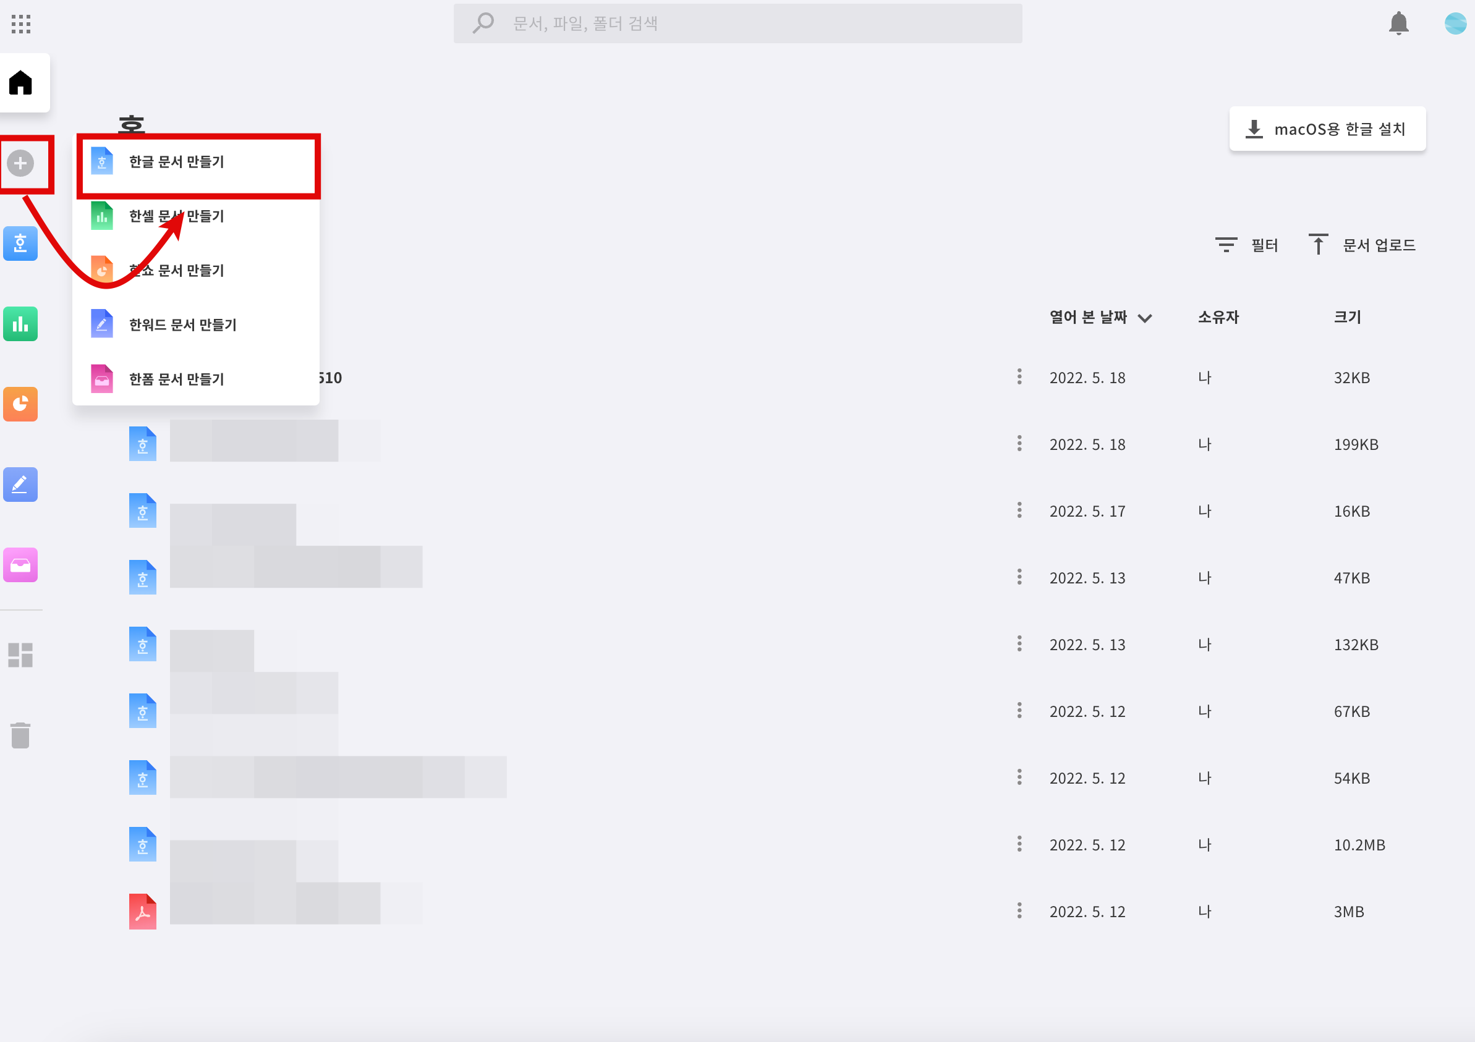
Task: Open Hancell spreadsheet app in sidebar
Action: [x=20, y=324]
